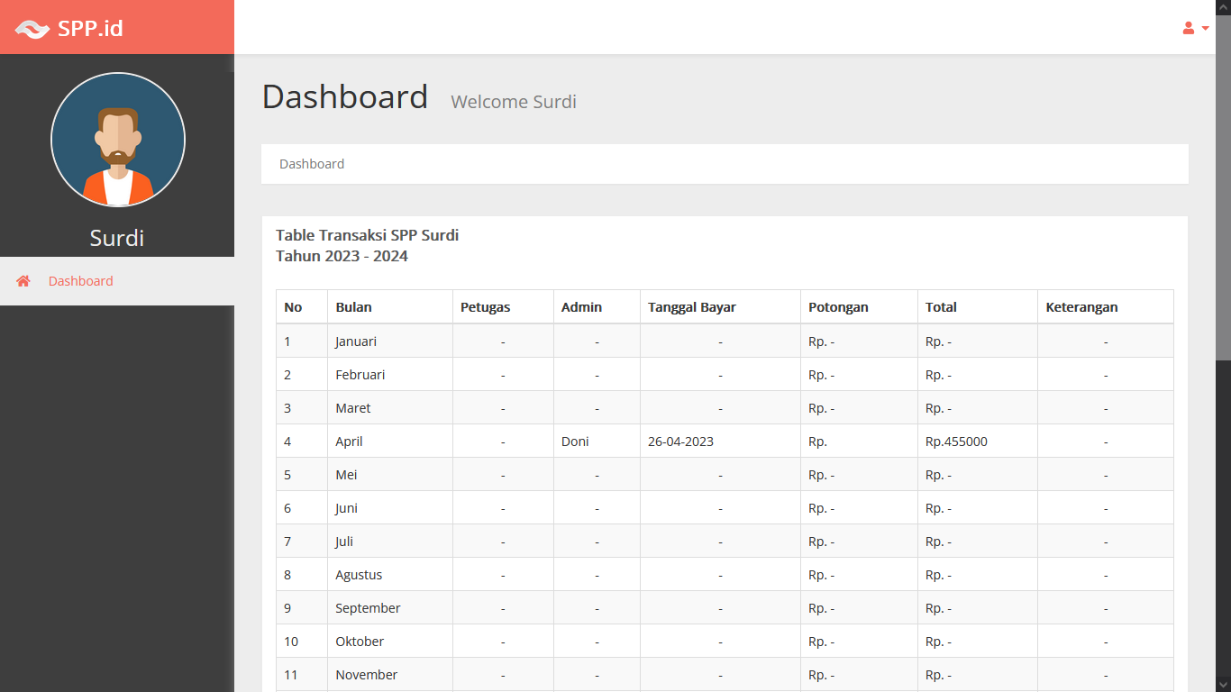Click the page vertical scrollbar
The height and width of the screenshot is (692, 1231).
tap(1223, 180)
